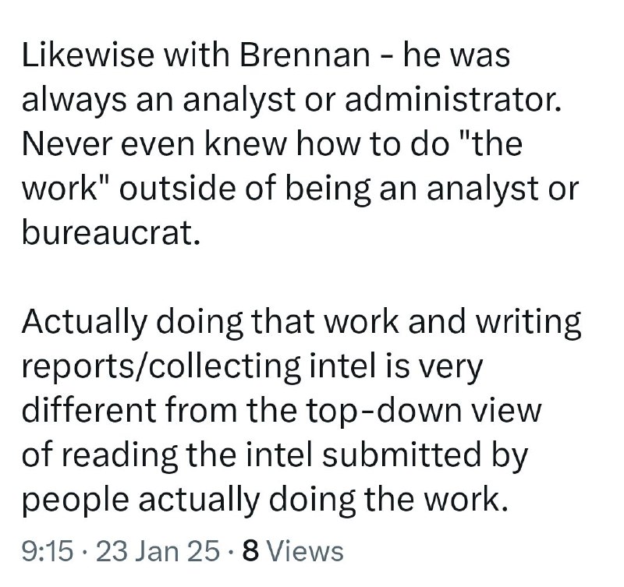624x587 pixels.
Task: Click the word writing ending the line
Action: coord(530,322)
